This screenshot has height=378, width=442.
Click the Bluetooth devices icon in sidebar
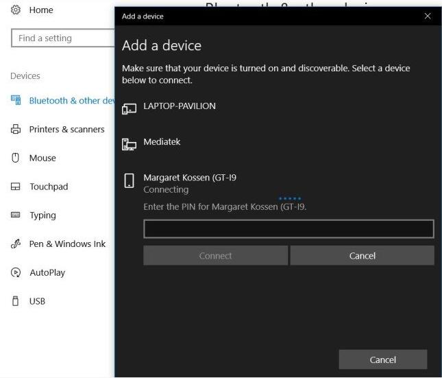(16, 100)
